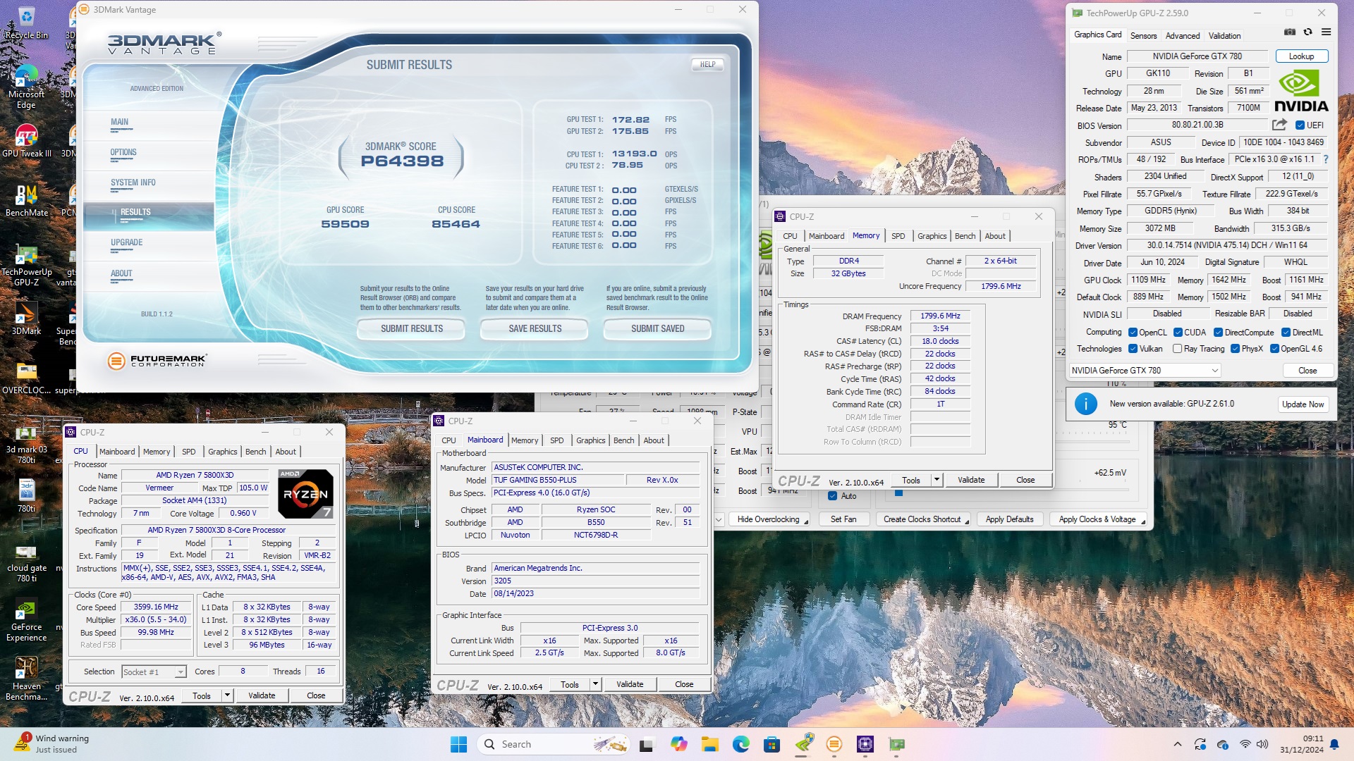Click Update Now in the GPU-Z notice
Screen dimensions: 1354x761
tap(1303, 404)
